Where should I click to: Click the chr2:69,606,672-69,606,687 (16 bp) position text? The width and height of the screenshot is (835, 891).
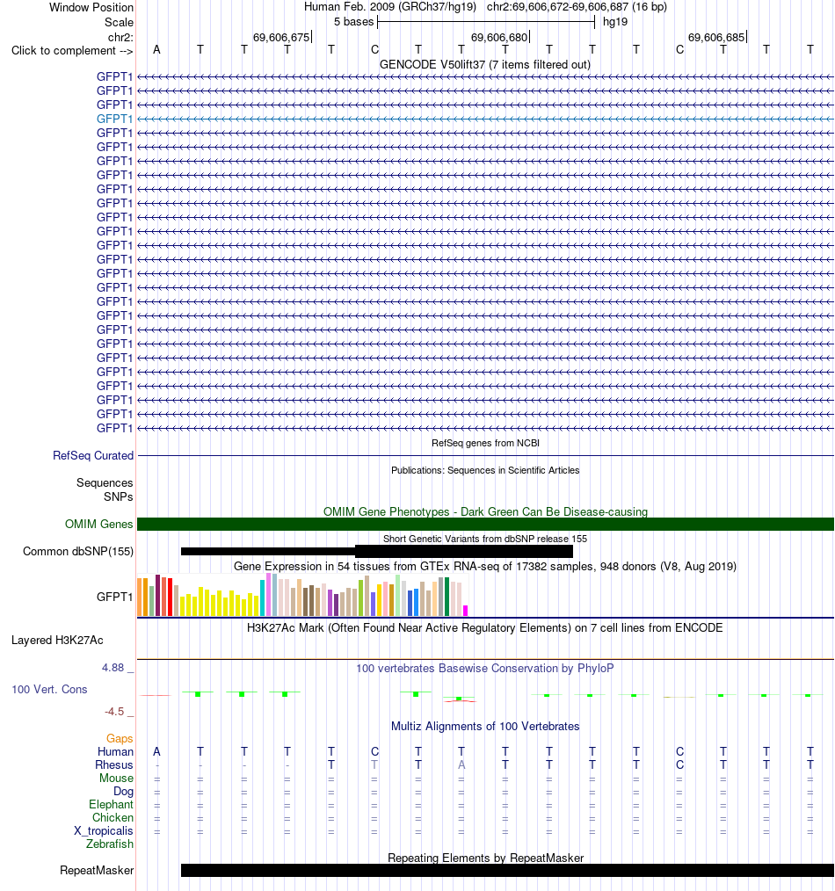click(577, 7)
